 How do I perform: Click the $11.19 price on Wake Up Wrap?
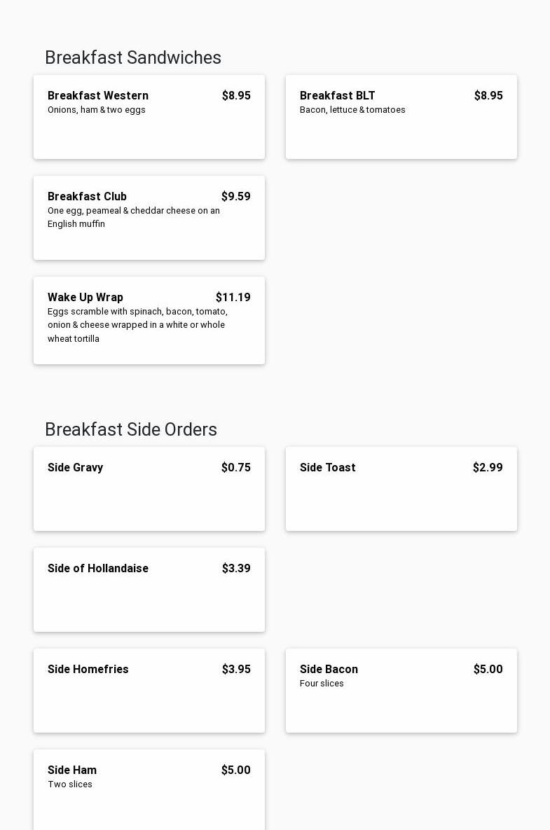click(x=233, y=297)
